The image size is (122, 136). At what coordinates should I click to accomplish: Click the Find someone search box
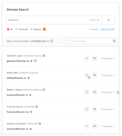click(91, 41)
